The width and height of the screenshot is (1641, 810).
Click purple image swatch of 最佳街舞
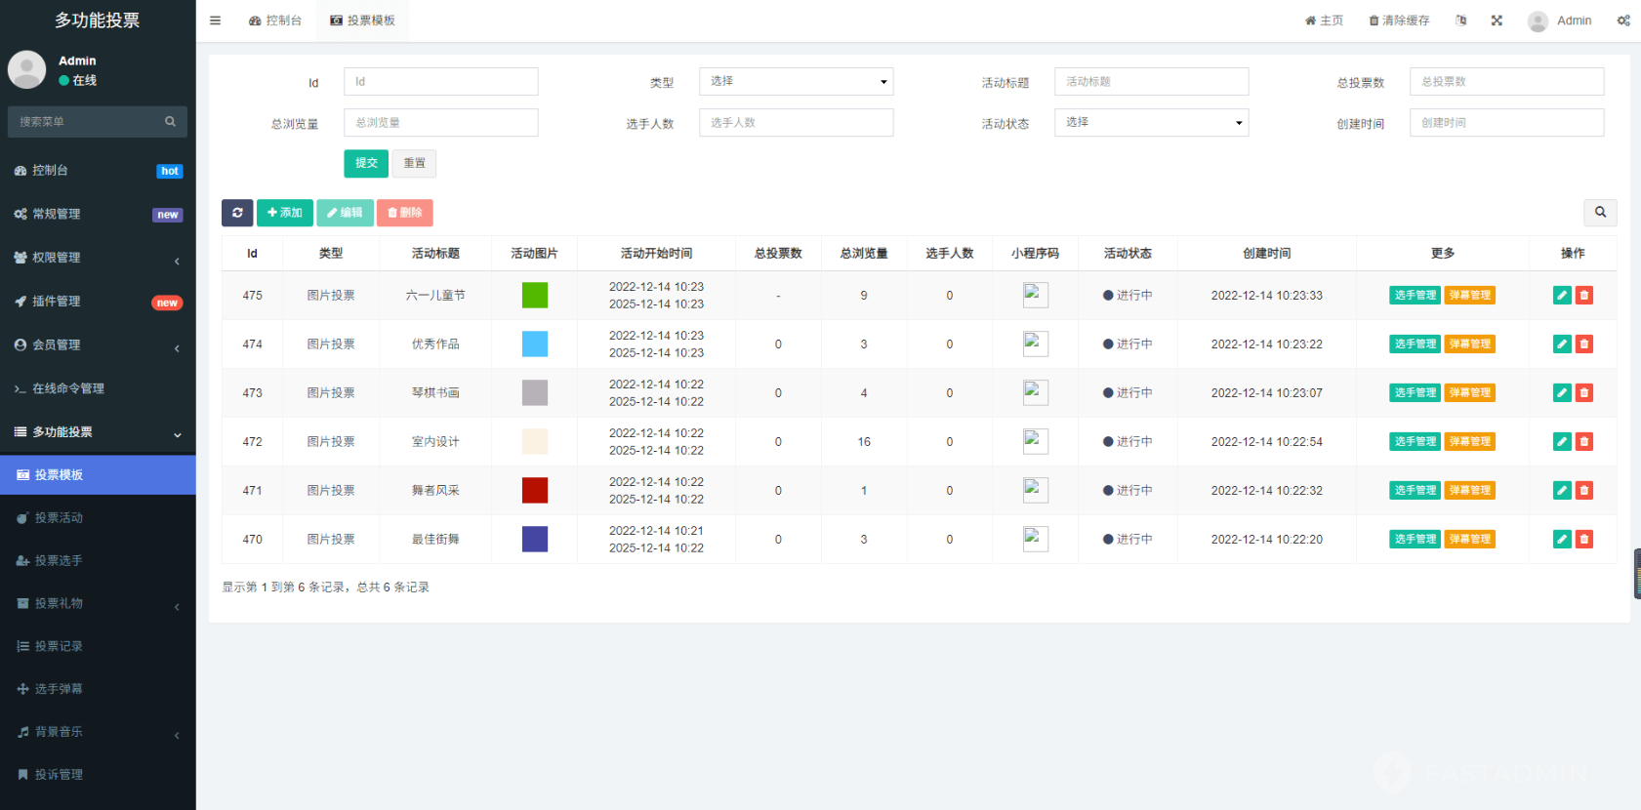tap(535, 539)
